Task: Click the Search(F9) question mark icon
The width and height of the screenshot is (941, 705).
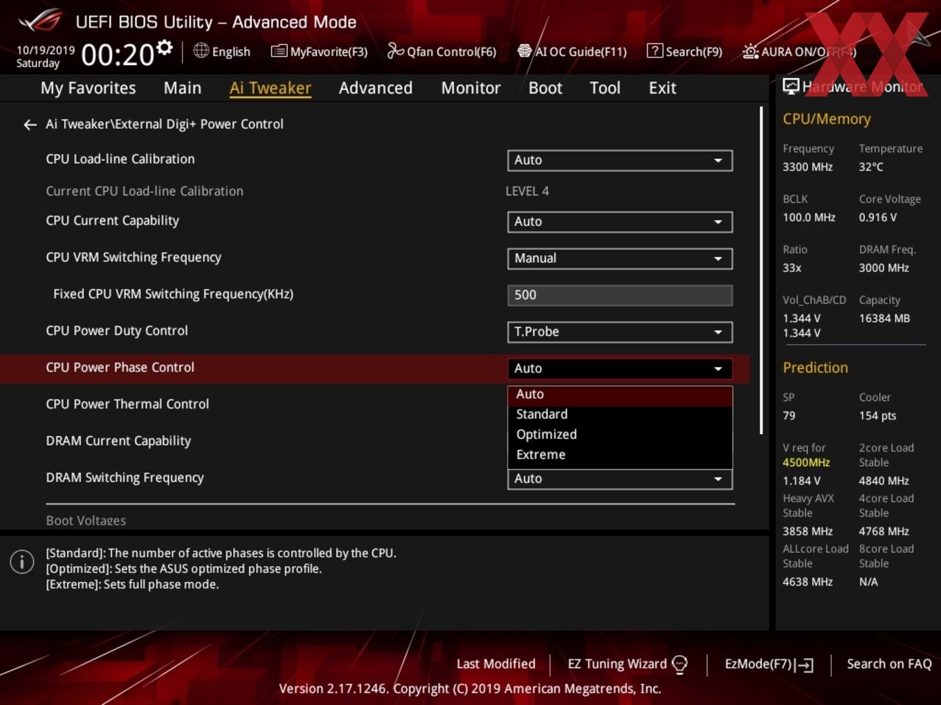Action: (x=655, y=50)
